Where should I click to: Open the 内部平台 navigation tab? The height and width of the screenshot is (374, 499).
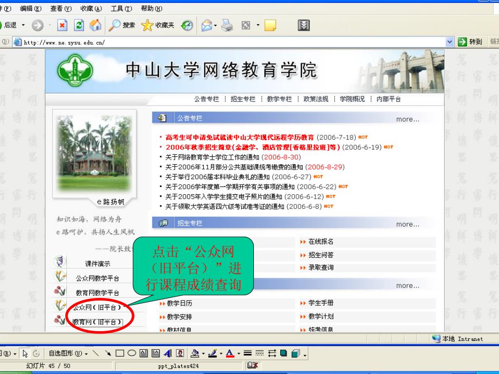[x=388, y=99]
